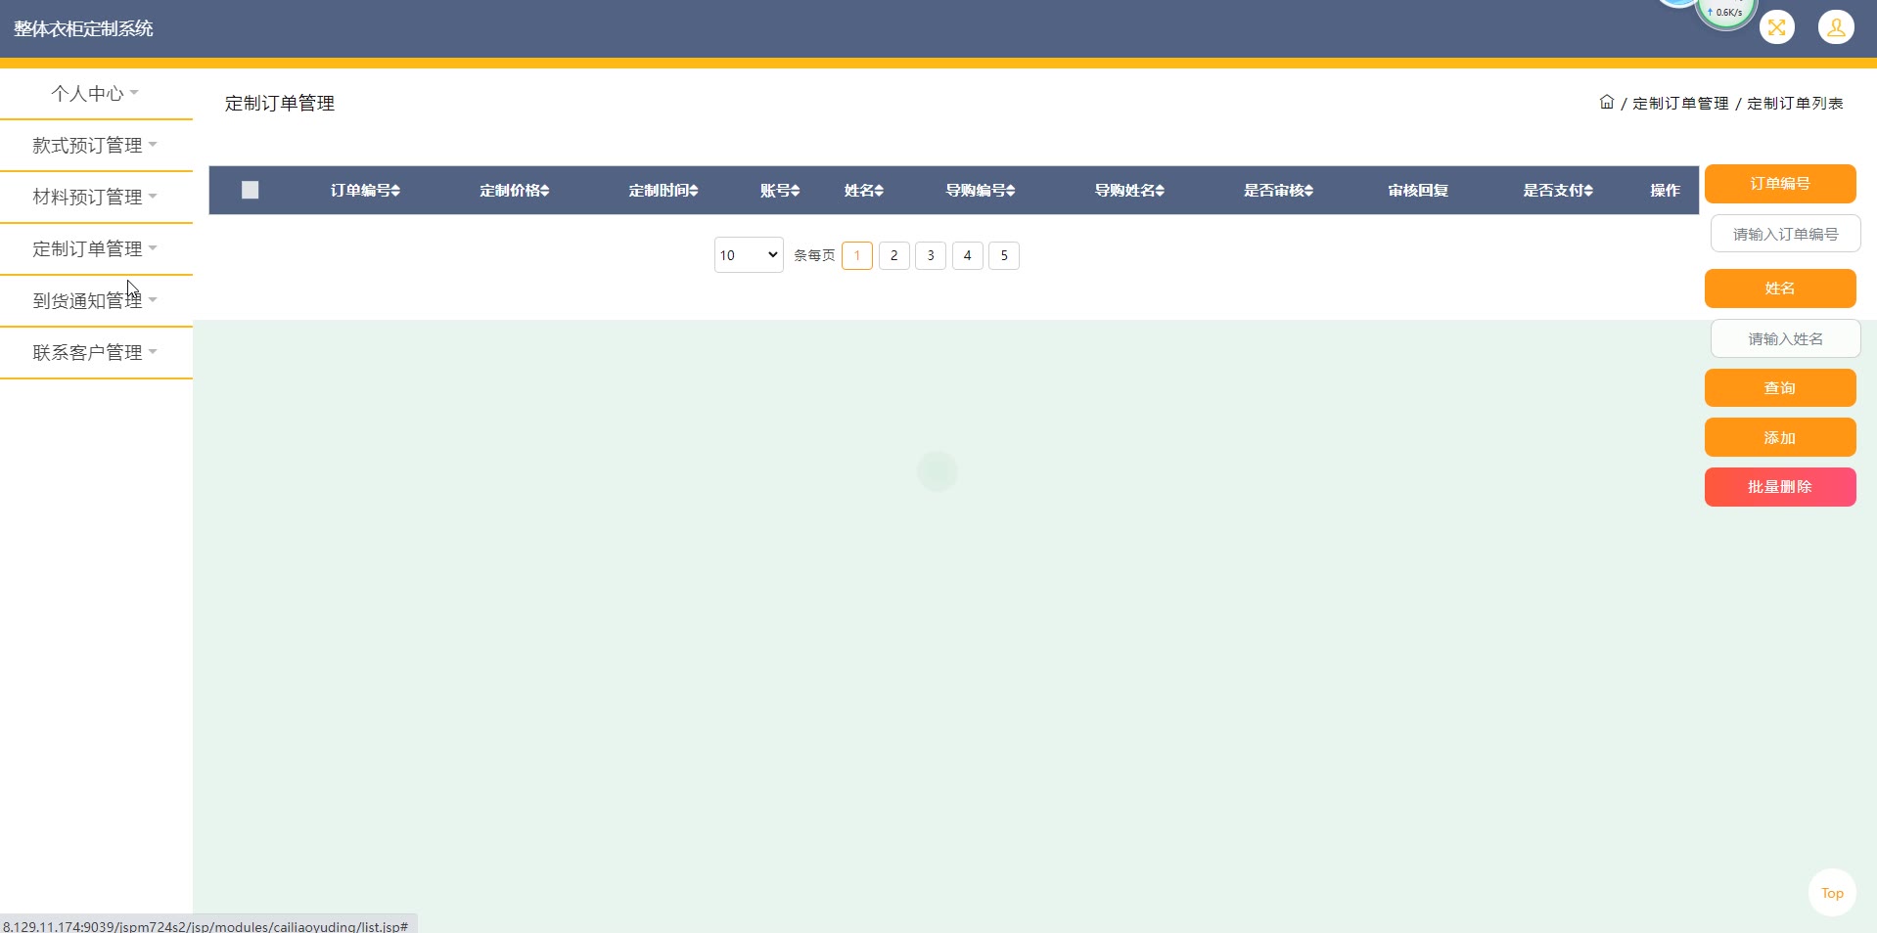Click the Top back-to-top button

1833,893
